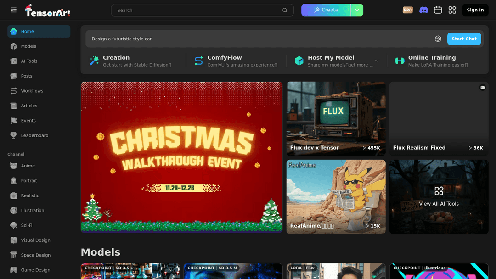Open the LORA Flux model card
Image resolution: width=496 pixels, height=279 pixels.
coord(336,271)
